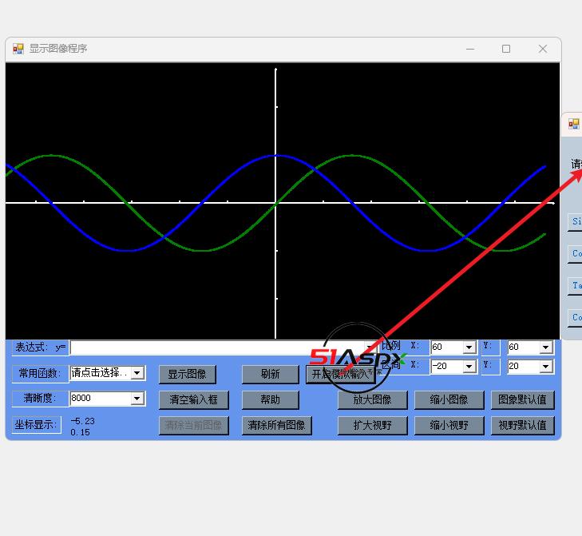Minimize the 显示图像程序 window
Screen dimensions: 582x536
tap(470, 49)
